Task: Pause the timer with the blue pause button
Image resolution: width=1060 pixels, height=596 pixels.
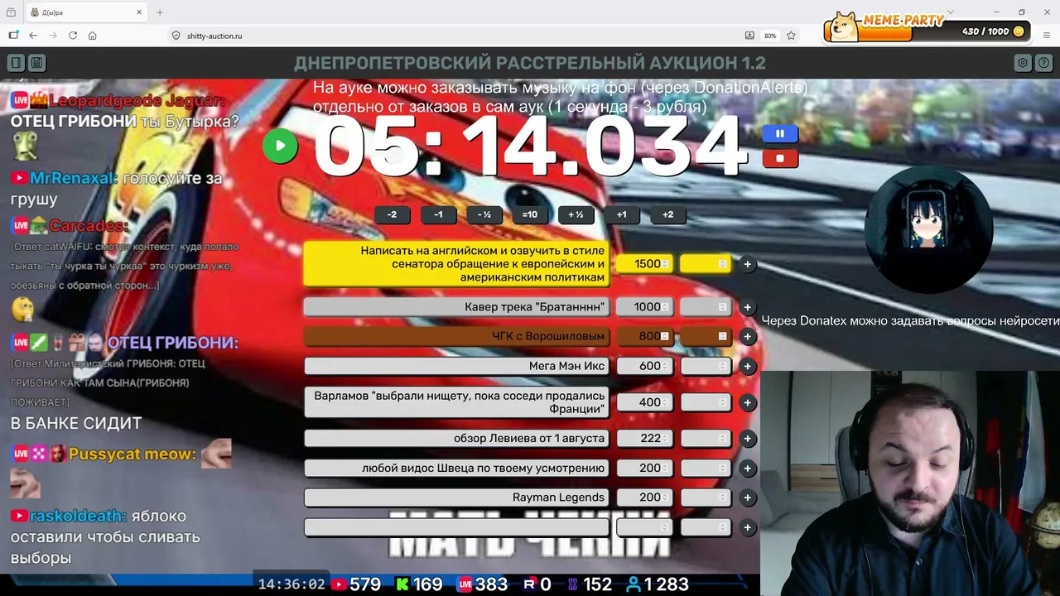Action: [x=780, y=133]
